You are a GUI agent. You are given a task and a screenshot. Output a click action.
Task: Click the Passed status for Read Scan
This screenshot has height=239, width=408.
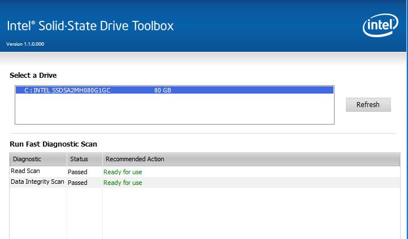(77, 172)
